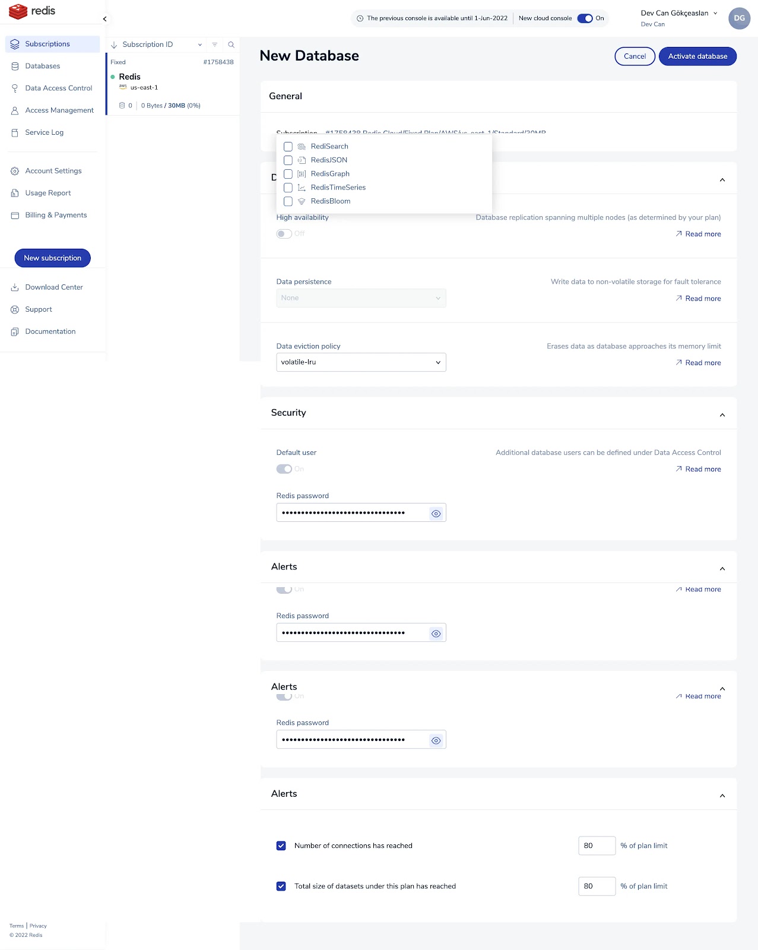
Task: Enable the RedisTimeSeries module checkbox
Action: (x=288, y=187)
